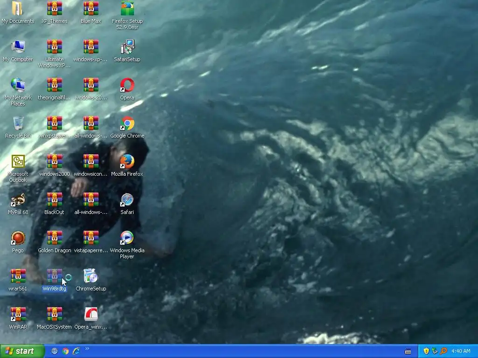
Task: Select Ultimate Windows XP archive
Action: coord(54,47)
